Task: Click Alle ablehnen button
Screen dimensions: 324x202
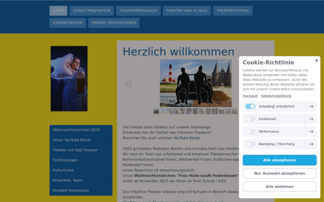Action: pos(279,186)
